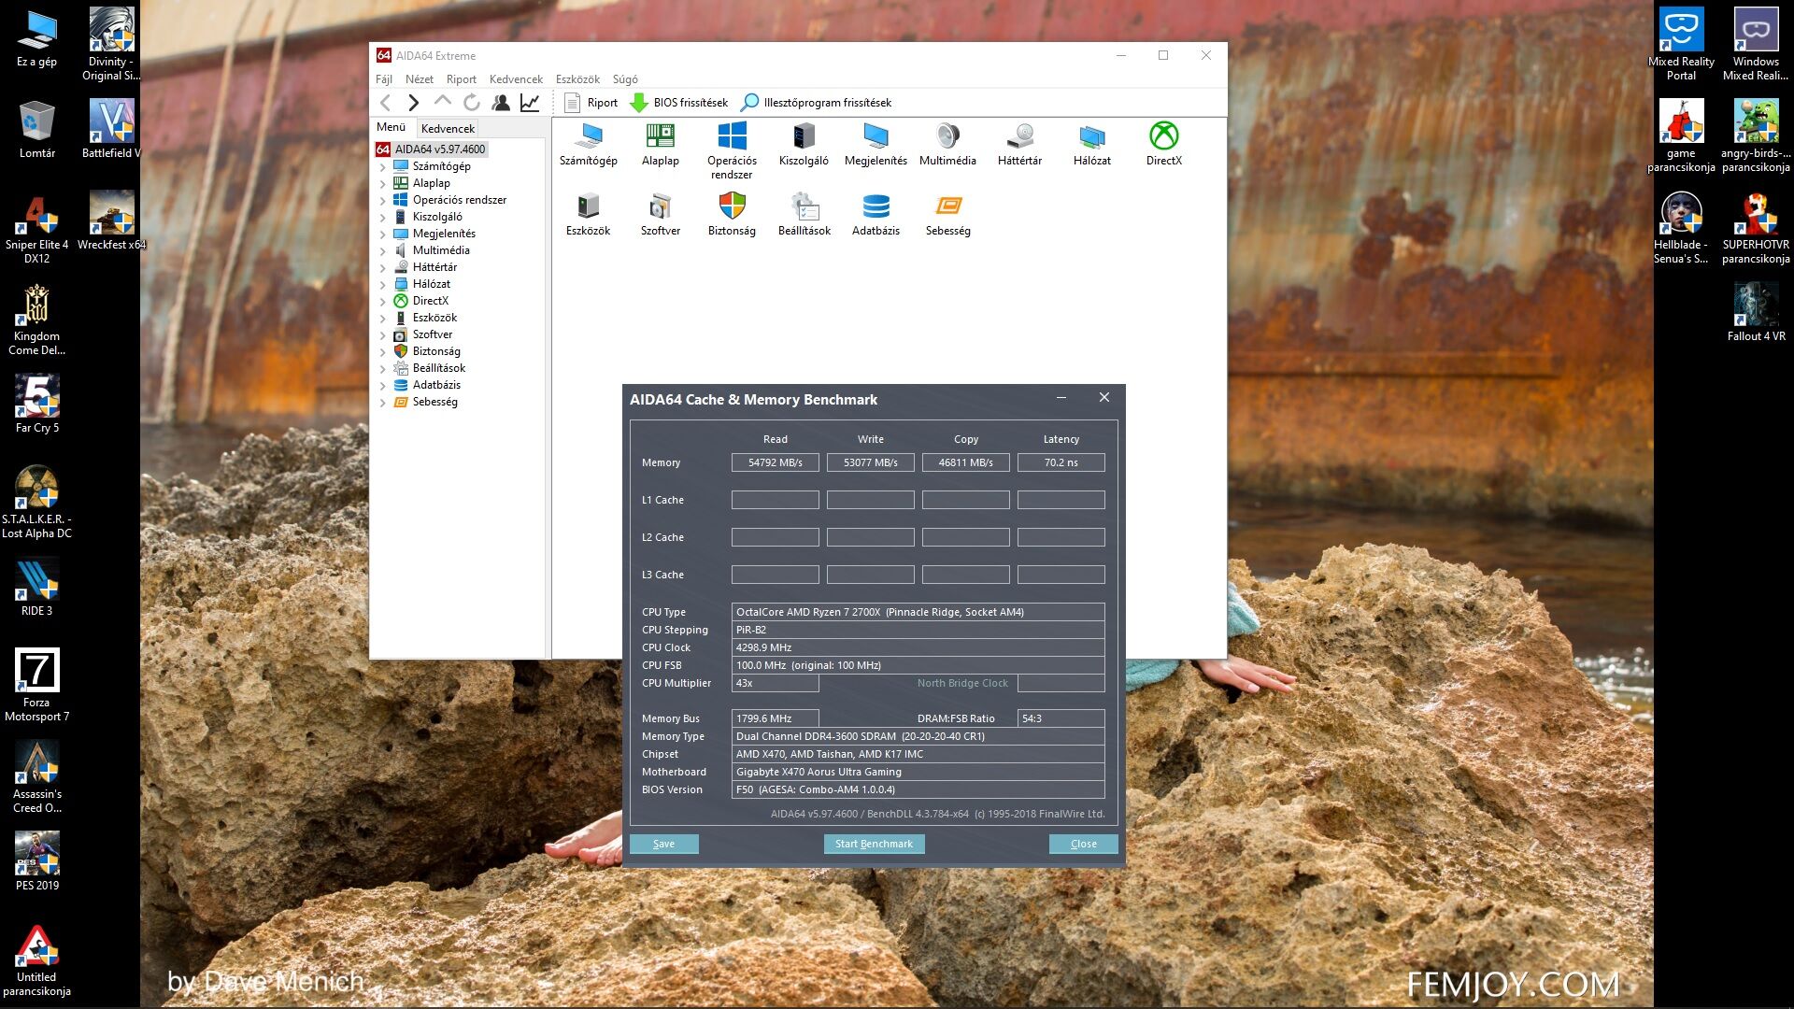Click the CPU Type value field
Screen dimensions: 1794x1009
[x=918, y=612]
